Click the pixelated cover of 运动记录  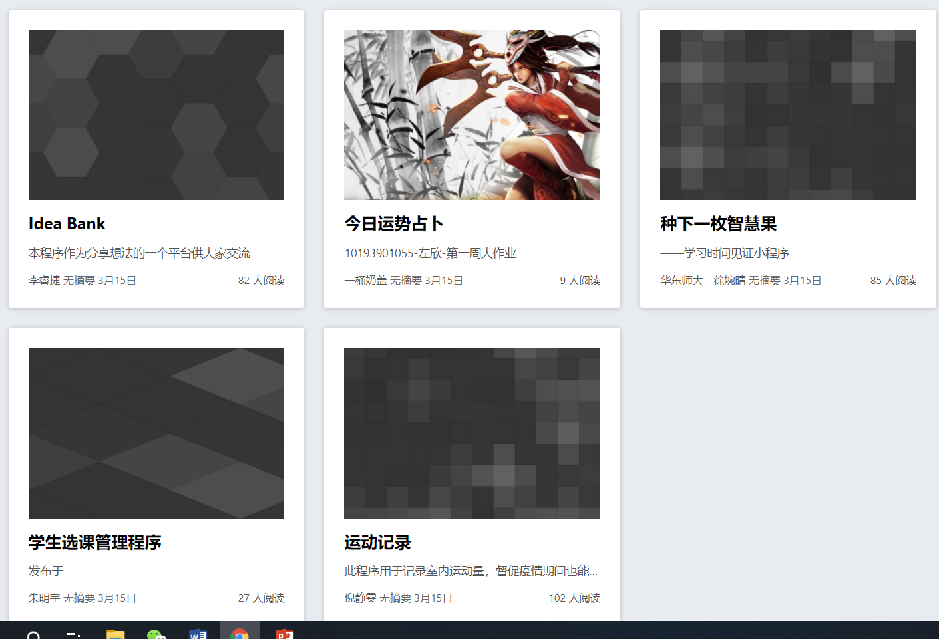click(x=472, y=433)
